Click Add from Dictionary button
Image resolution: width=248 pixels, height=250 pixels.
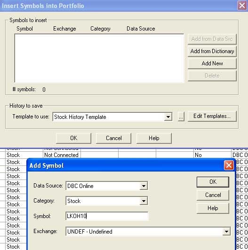tap(212, 51)
